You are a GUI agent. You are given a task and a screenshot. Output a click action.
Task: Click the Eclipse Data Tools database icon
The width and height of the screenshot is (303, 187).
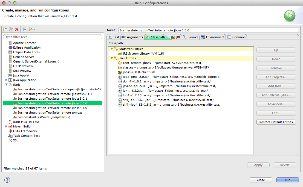[10, 52]
